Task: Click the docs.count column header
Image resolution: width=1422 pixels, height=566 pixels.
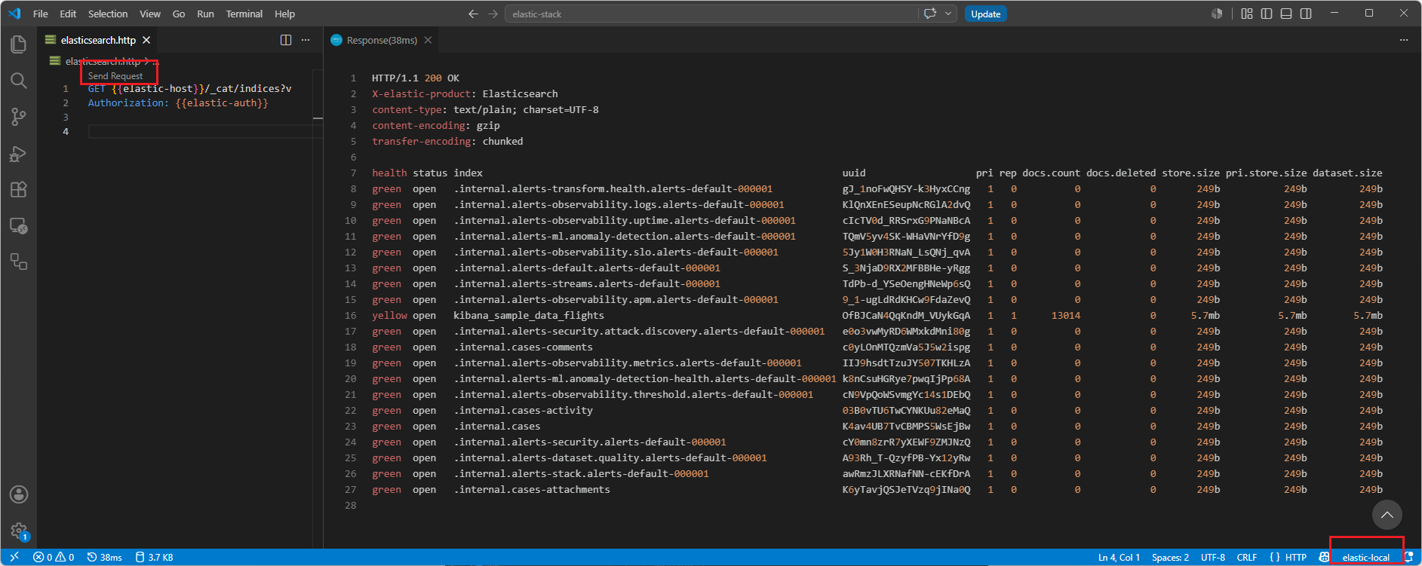Action: pyautogui.click(x=1052, y=173)
